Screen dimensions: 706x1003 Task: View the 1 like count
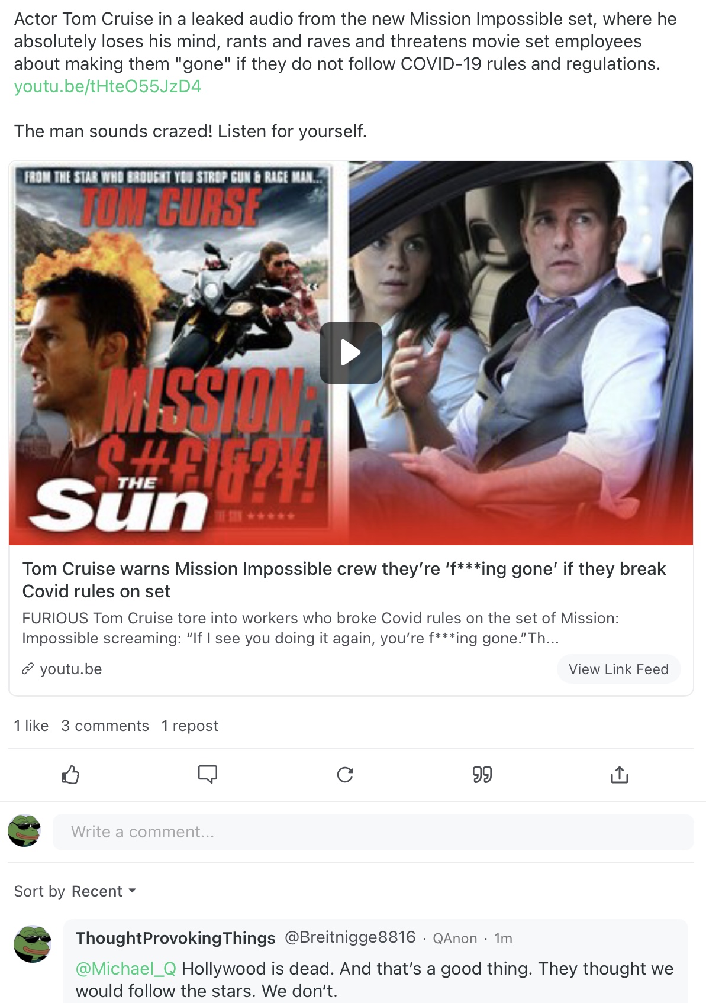31,726
